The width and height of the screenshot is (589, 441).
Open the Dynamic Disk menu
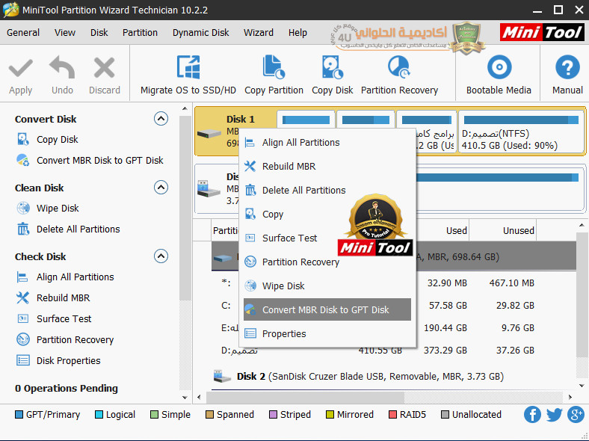coord(200,32)
